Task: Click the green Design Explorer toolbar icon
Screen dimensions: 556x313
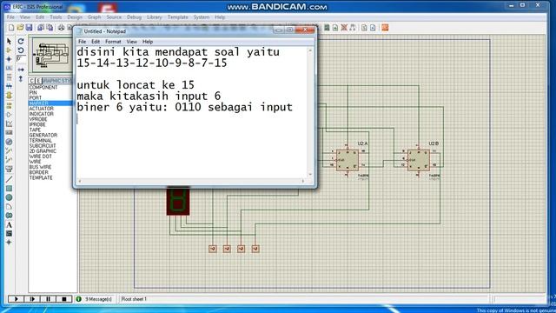Action: coord(327,28)
